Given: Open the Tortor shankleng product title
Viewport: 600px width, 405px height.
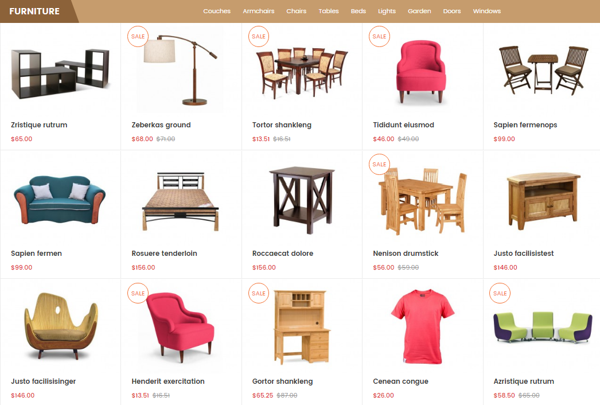Looking at the screenshot, I should 282,125.
